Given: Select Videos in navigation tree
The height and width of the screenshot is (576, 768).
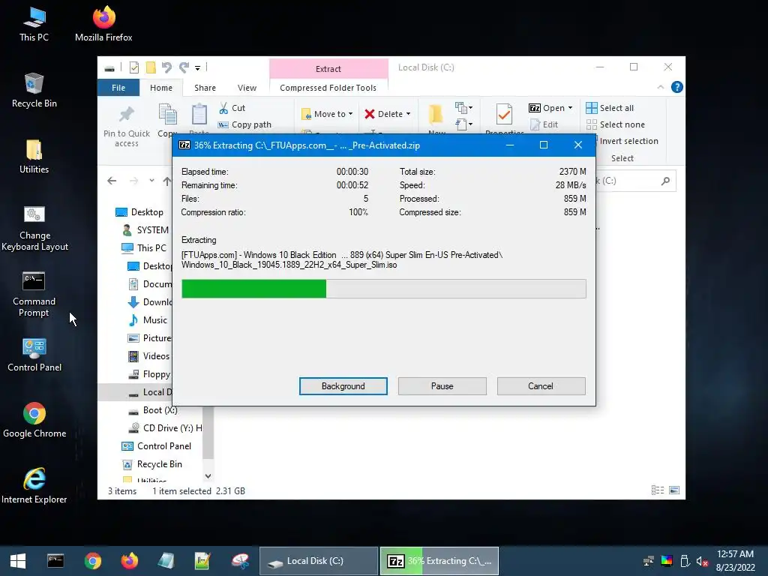Looking at the screenshot, I should (148, 356).
